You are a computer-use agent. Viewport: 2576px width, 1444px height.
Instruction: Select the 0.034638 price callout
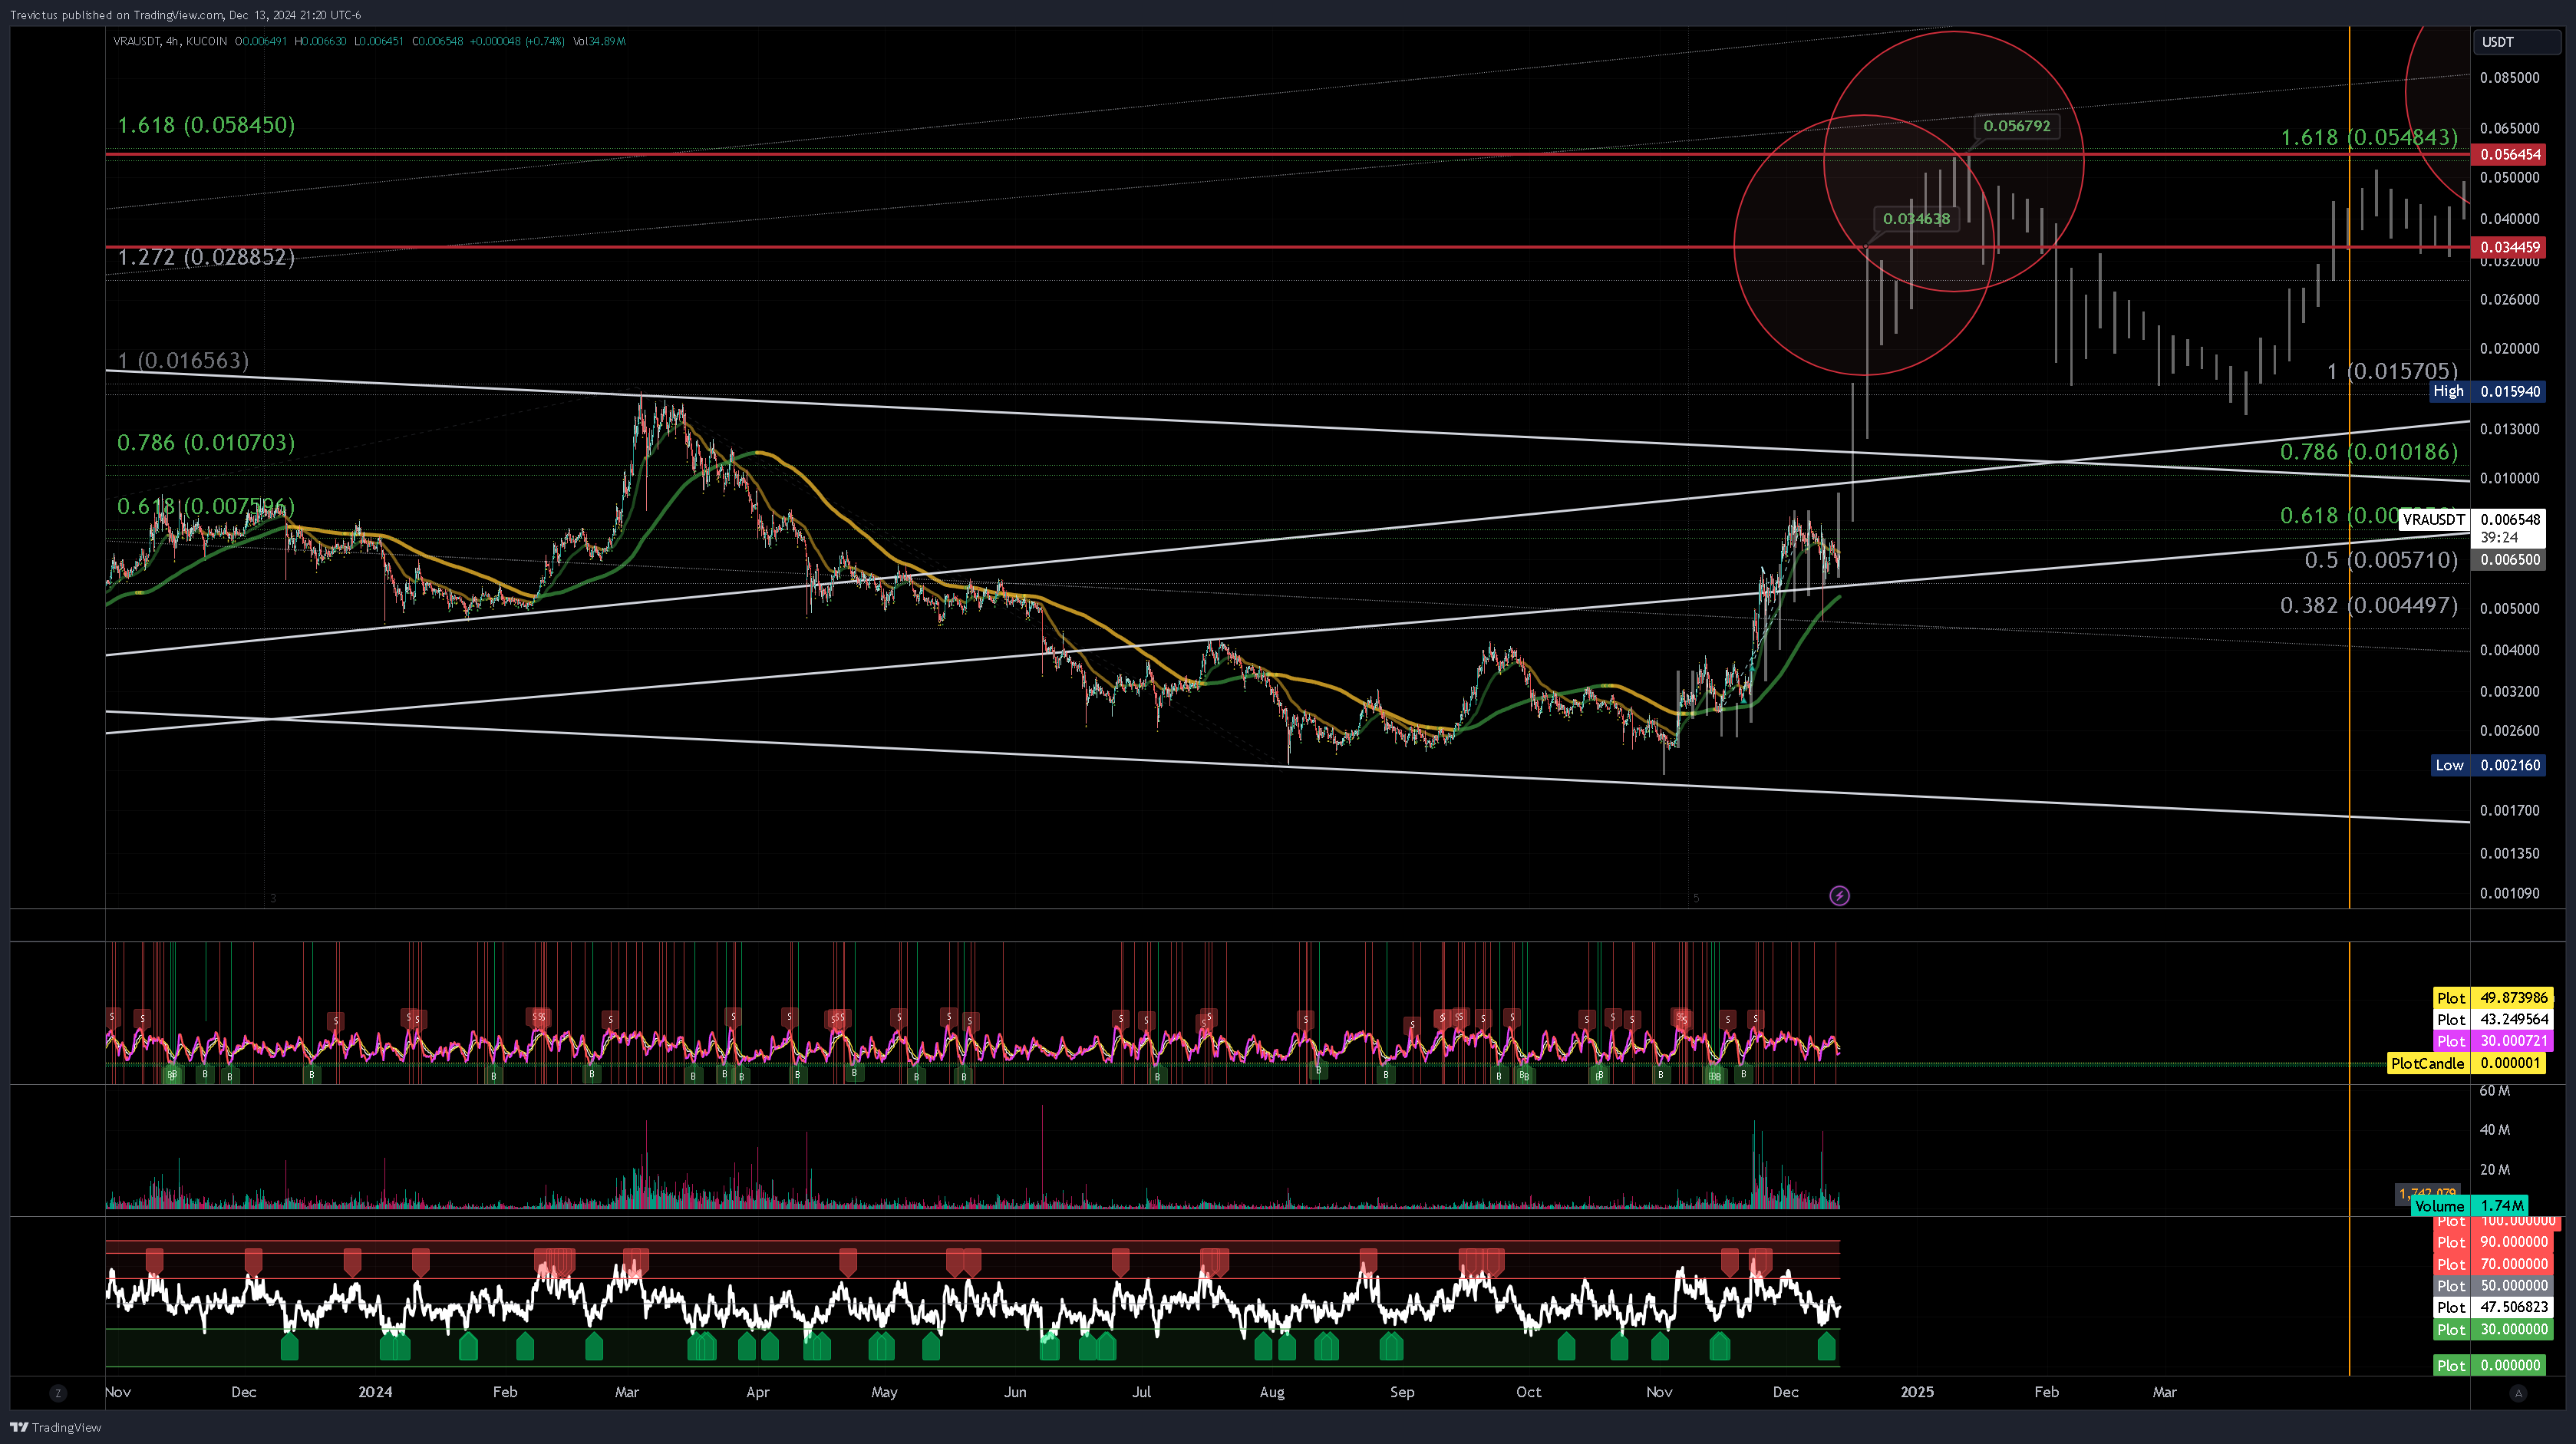click(1916, 218)
